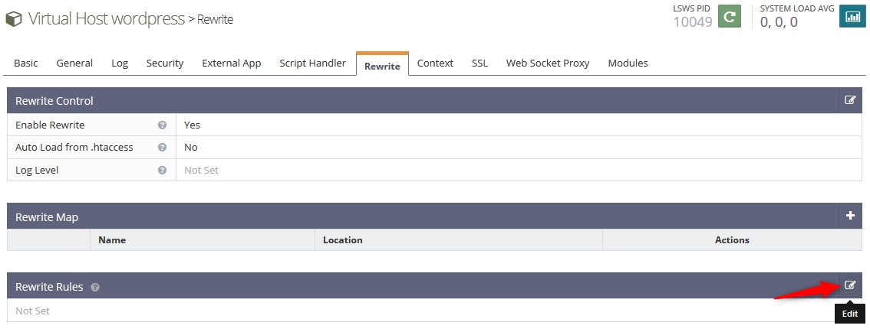Open the Rewrite Rules help tooltip
This screenshot has width=870, height=332.
click(x=95, y=287)
